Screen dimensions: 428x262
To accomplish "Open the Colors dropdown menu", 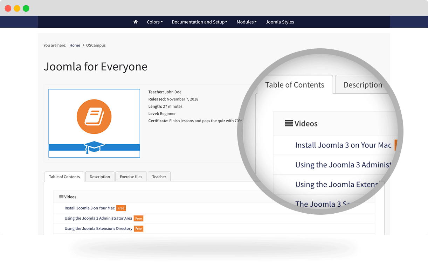I will coord(155,22).
